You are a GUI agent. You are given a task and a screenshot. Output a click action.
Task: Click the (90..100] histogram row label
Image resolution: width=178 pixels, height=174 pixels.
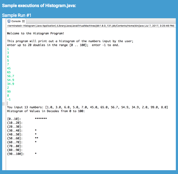[x=16, y=154]
